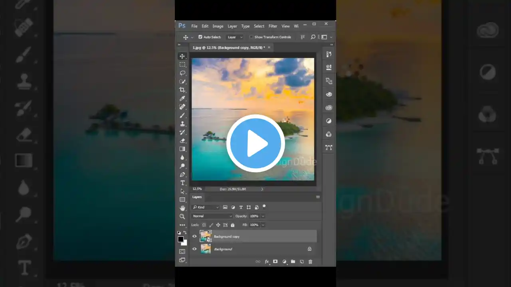Open the Opacity slider arrow
This screenshot has width=511, height=287.
263,216
